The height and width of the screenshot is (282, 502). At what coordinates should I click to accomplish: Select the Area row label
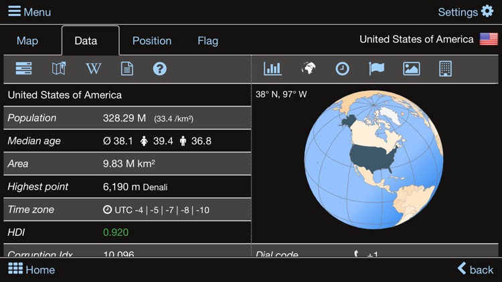click(18, 164)
